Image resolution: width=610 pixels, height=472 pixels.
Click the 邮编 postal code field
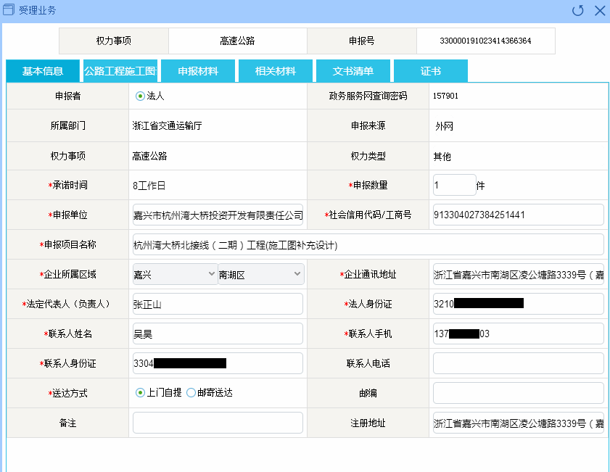point(518,393)
